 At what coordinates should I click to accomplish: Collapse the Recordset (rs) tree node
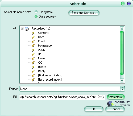tap(22, 28)
